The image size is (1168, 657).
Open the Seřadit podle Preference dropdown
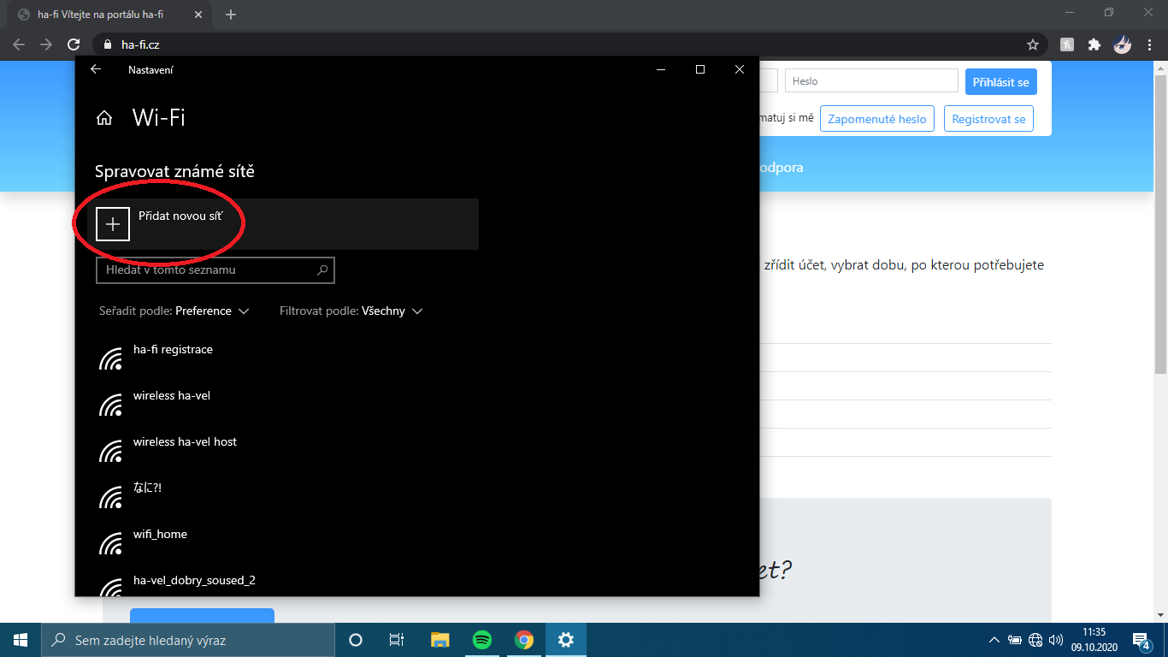pos(174,311)
